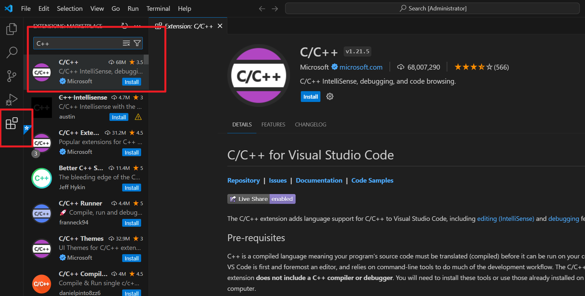Click the C/C++ Themes icon
Image resolution: width=585 pixels, height=296 pixels.
42,249
